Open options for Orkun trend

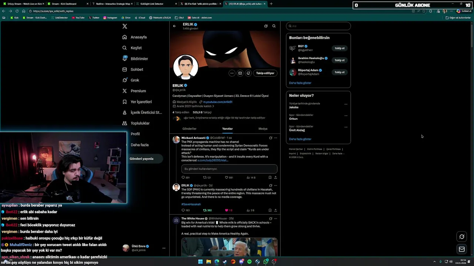point(346,116)
